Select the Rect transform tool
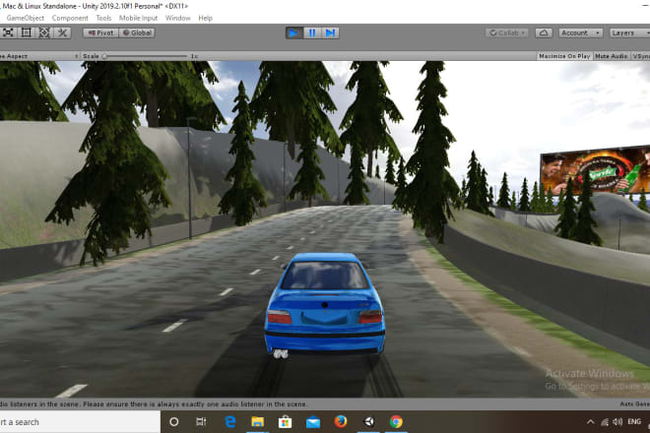Screen dimensions: 650x433 click(x=27, y=32)
